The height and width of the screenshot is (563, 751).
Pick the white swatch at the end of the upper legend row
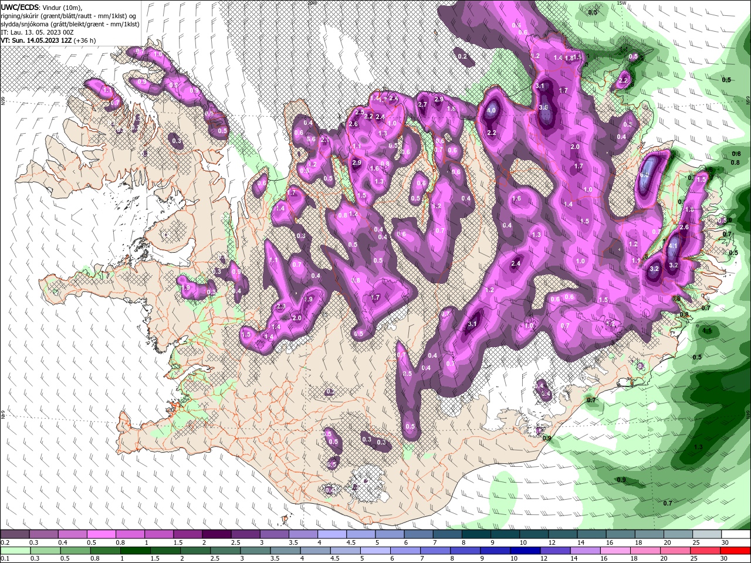[x=735, y=534]
